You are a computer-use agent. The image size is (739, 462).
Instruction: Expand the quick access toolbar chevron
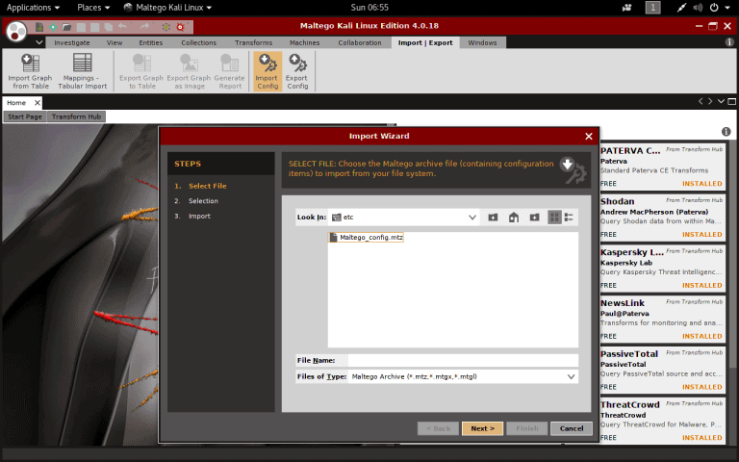click(39, 42)
